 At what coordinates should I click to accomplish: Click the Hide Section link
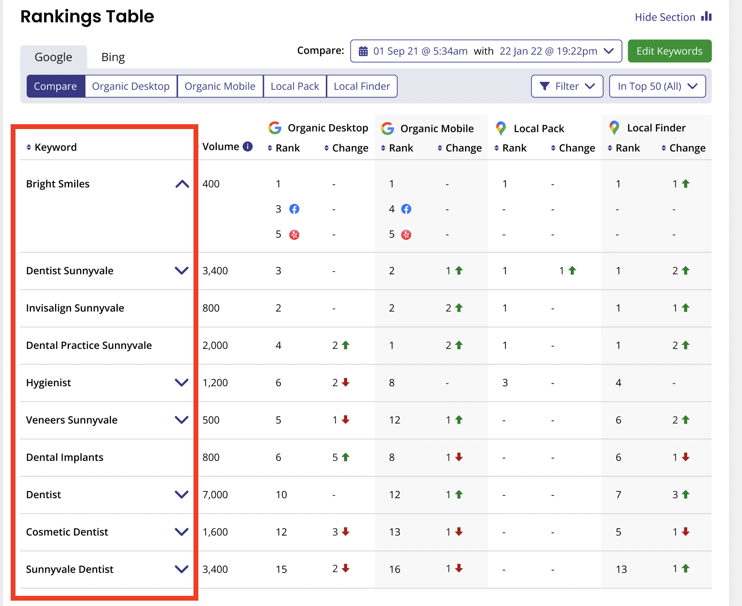tap(665, 17)
